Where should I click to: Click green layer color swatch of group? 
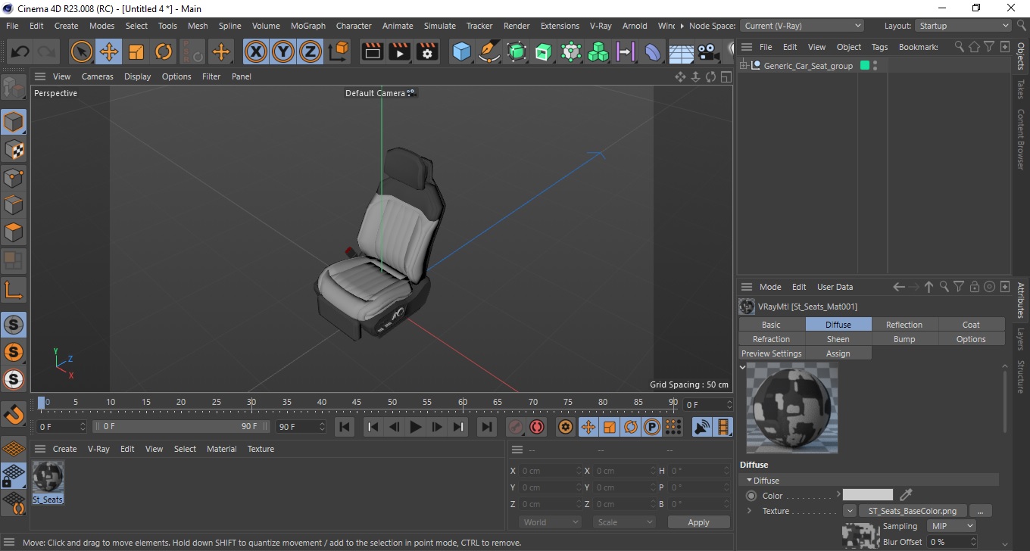coord(865,66)
